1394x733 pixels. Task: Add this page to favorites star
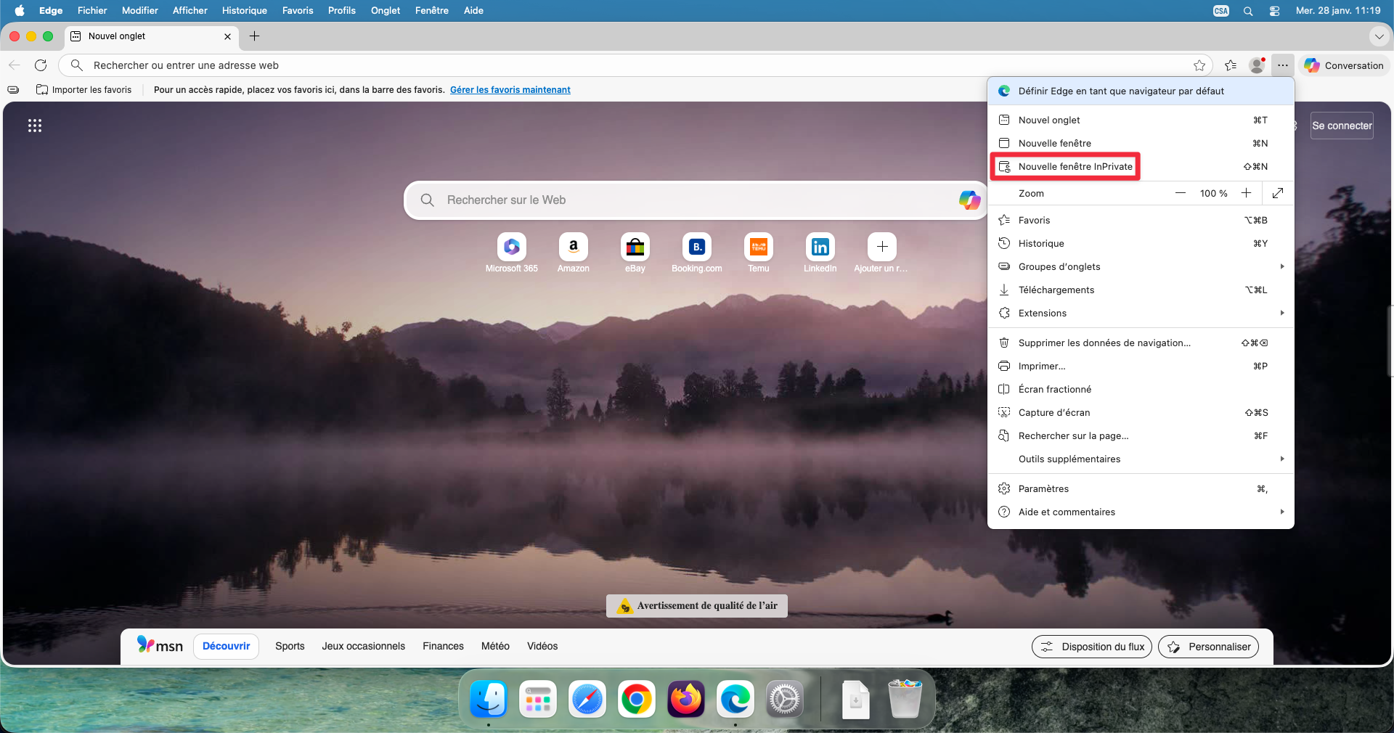point(1199,65)
